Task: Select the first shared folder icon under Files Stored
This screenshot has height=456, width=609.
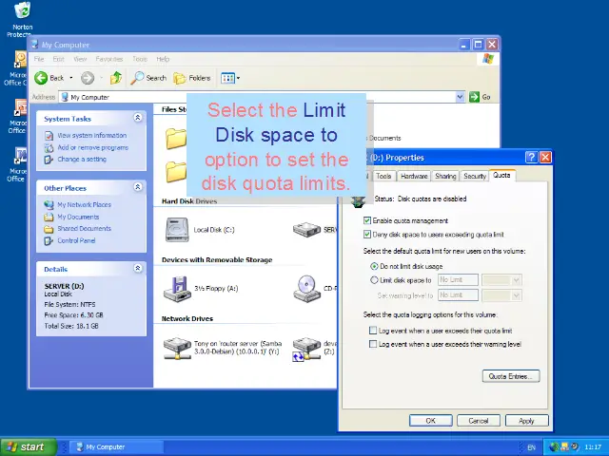Action: [x=176, y=139]
